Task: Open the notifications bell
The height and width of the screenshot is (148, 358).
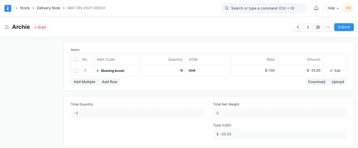Action: [316, 8]
